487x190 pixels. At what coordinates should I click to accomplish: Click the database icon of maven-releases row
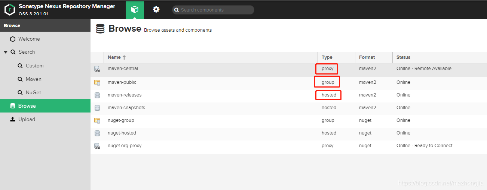click(97, 95)
